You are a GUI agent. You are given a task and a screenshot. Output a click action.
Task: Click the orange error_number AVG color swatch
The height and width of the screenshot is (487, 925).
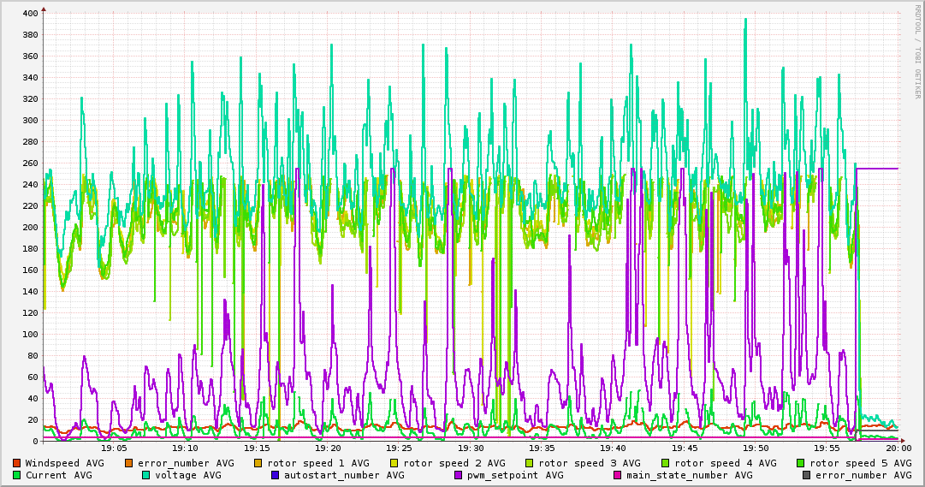129,463
